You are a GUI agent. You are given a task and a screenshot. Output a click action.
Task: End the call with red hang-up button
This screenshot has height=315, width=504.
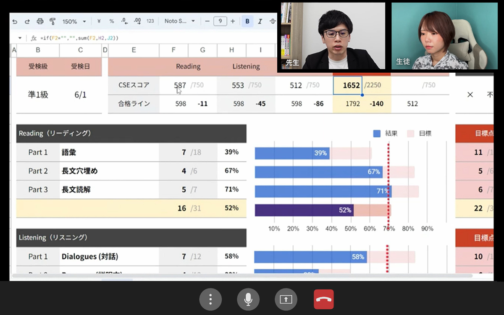coord(323,299)
